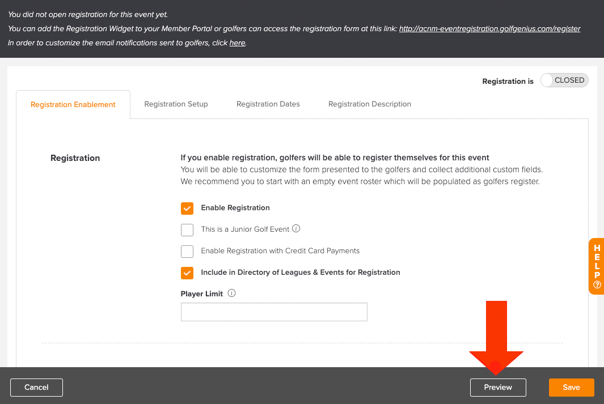
Task: Save the registration settings
Action: [571, 388]
